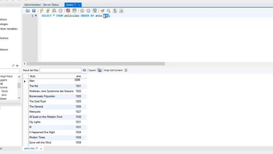The width and height of the screenshot is (273, 154).
Task: Click the Result Set Filter input field
Action: coord(61,70)
